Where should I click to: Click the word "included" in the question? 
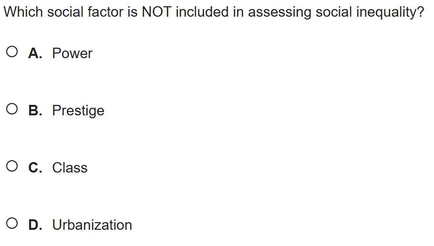click(202, 12)
